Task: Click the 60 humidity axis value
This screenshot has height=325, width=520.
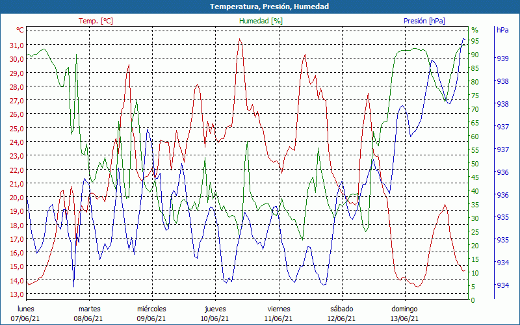Action: coord(475,136)
